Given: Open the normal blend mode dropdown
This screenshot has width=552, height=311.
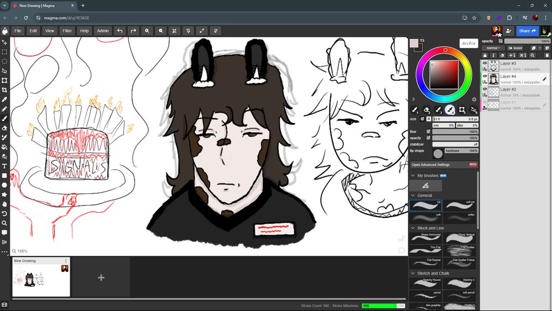Looking at the screenshot, I should [493, 48].
